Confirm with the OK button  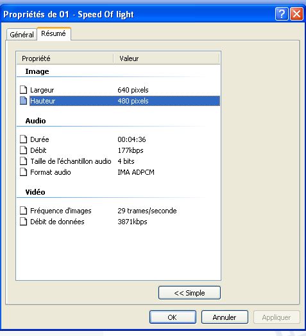coord(173,317)
